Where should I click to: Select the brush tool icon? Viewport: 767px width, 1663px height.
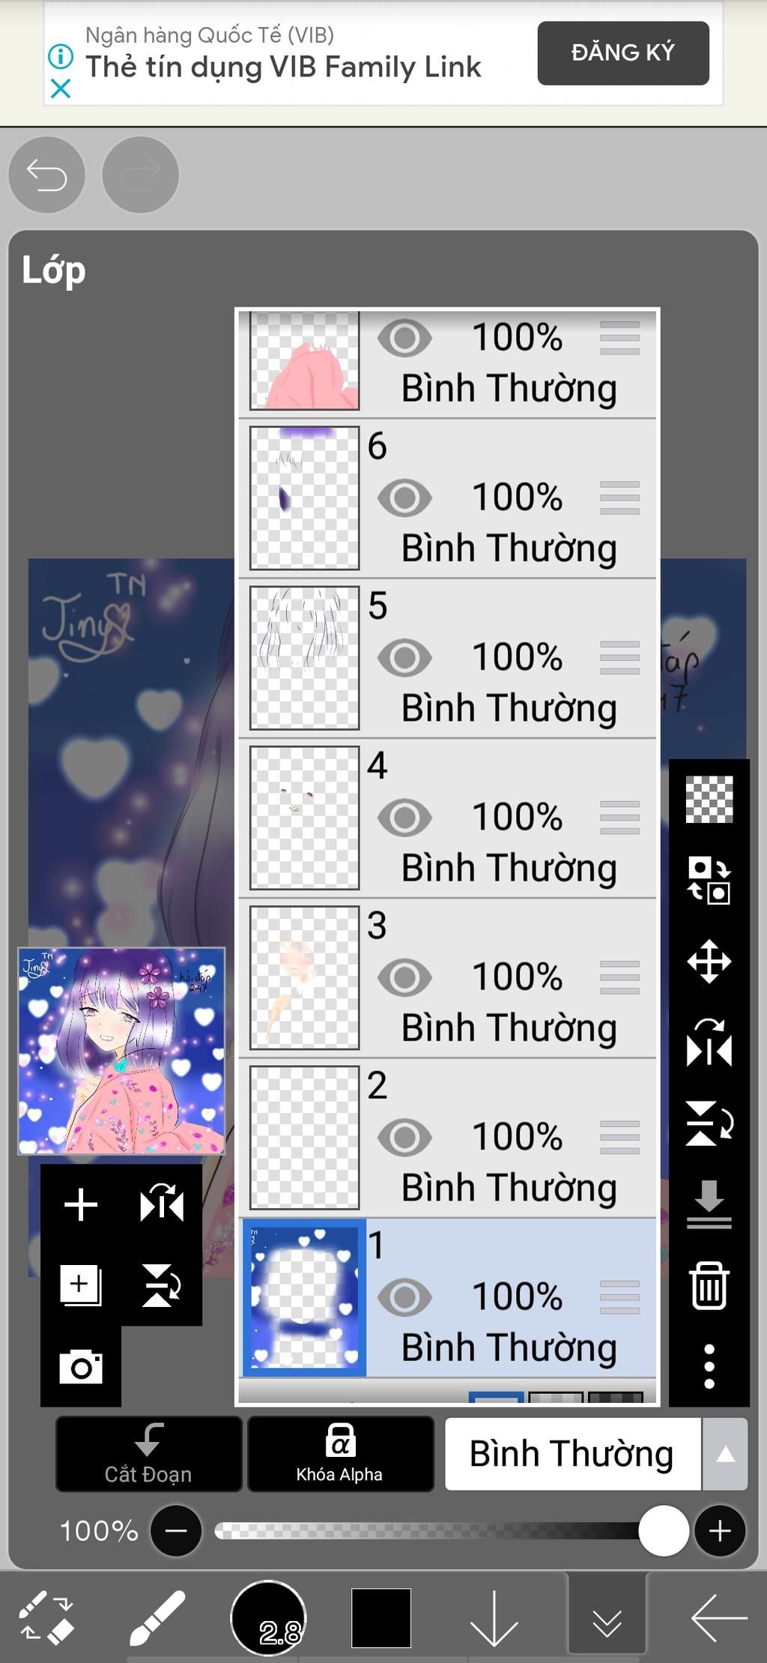157,1617
